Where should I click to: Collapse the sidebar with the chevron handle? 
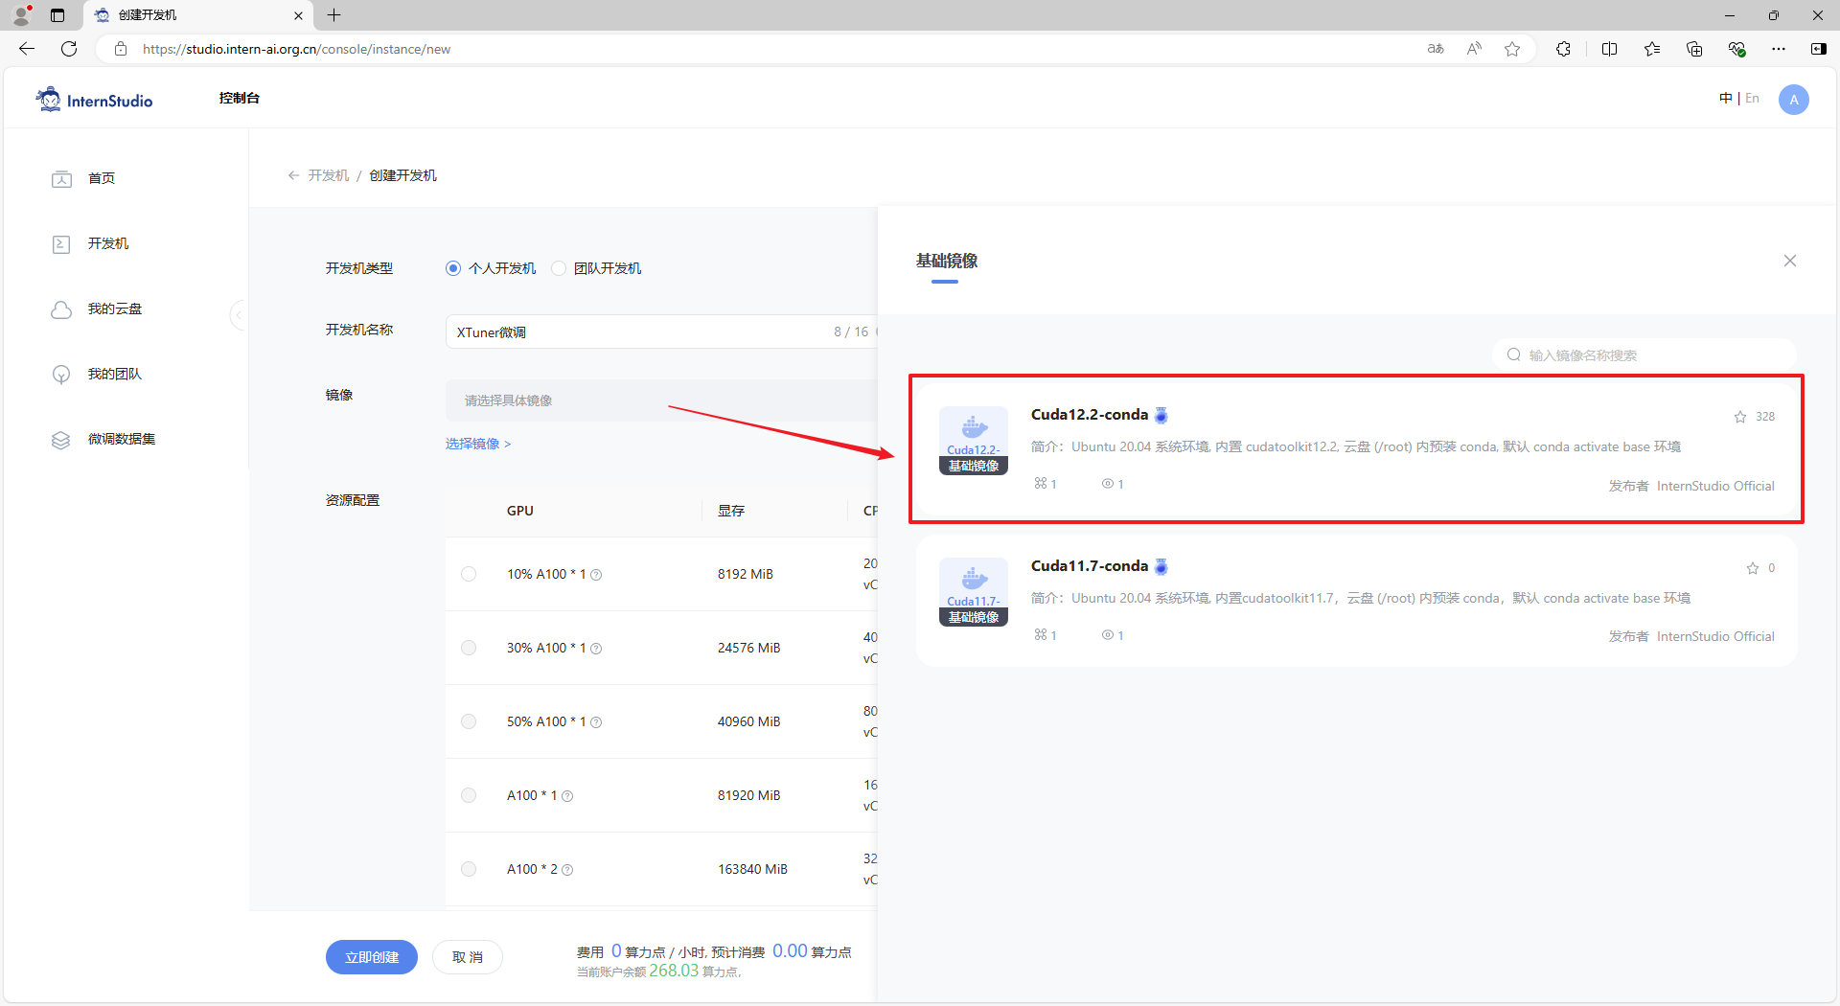(x=239, y=314)
